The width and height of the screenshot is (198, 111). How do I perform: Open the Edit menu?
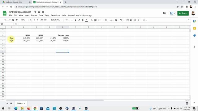(x=15, y=15)
